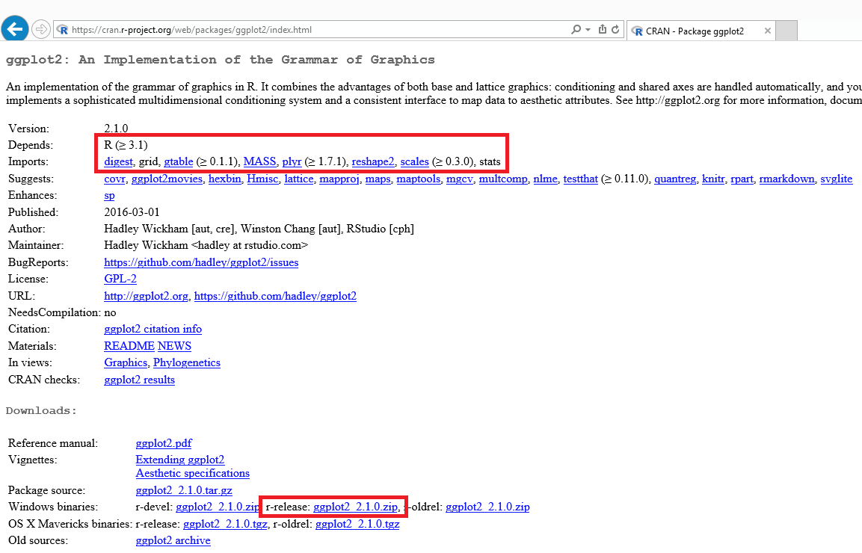Follow the MASS import link

(x=259, y=161)
